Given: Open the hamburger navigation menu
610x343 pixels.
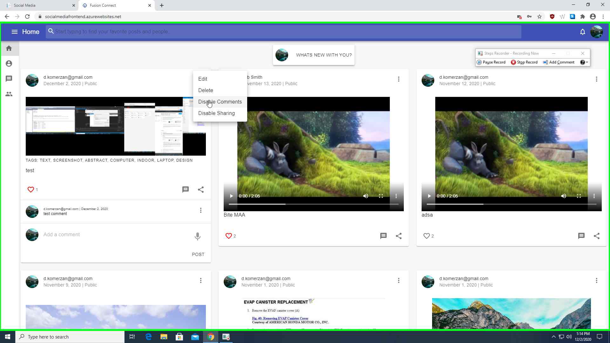Looking at the screenshot, I should coord(14,32).
